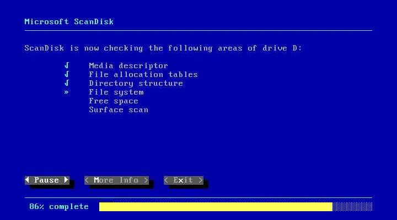Click the "ScanDisk is now checking" message line

tap(163, 48)
